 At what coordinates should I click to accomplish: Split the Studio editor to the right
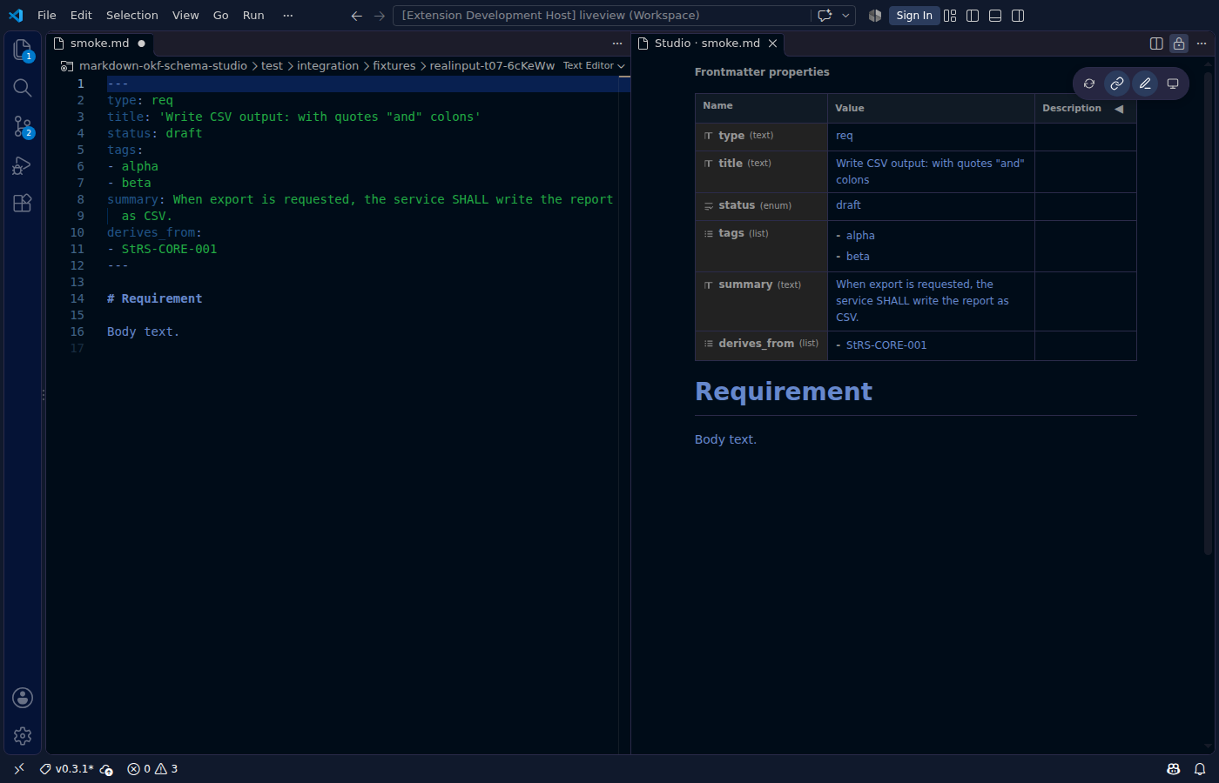coord(1156,43)
